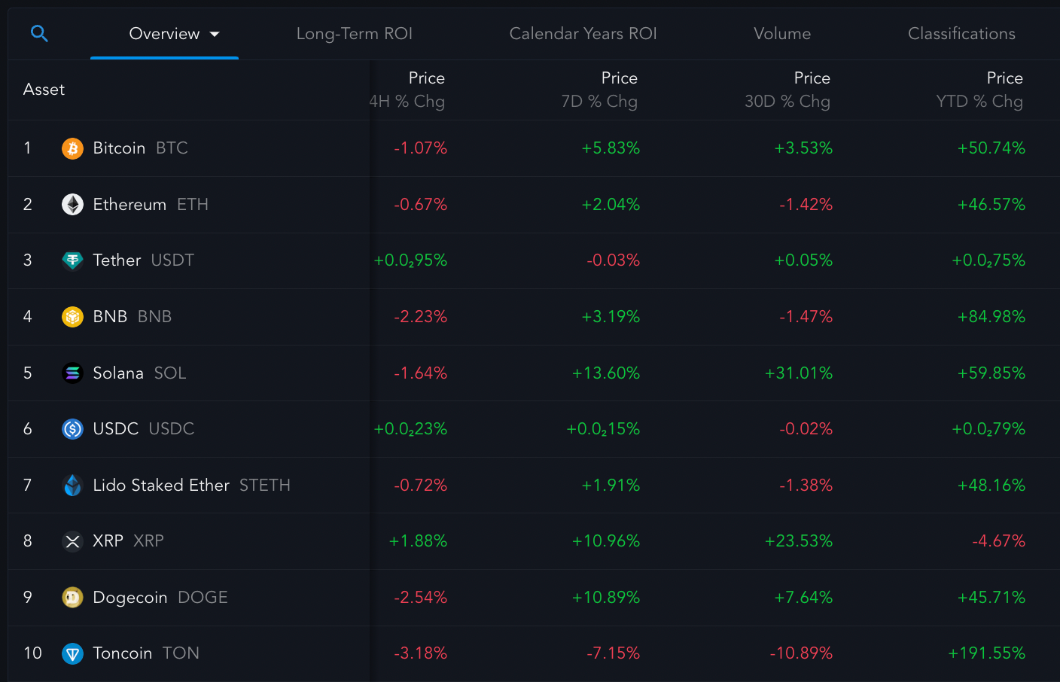Click BNB's 4H change -2.23%

click(420, 317)
